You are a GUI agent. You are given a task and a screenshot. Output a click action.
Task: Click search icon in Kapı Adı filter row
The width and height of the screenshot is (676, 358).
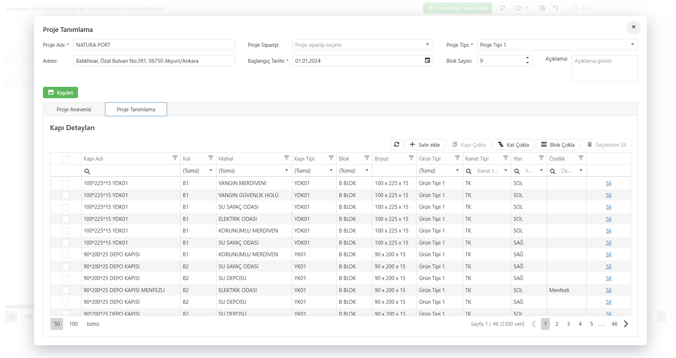coord(87,171)
